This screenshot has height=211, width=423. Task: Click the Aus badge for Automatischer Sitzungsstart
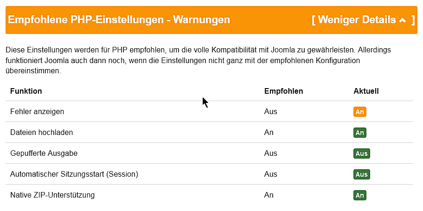point(361,174)
